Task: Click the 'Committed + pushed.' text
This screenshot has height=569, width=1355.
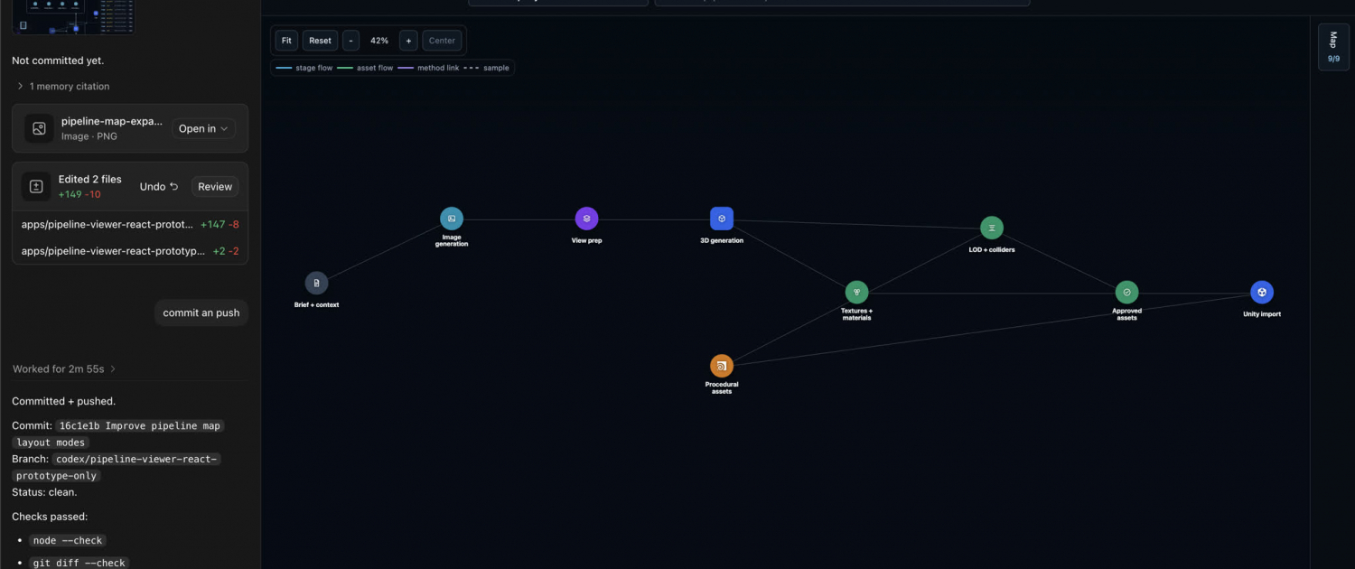Action: [x=64, y=401]
